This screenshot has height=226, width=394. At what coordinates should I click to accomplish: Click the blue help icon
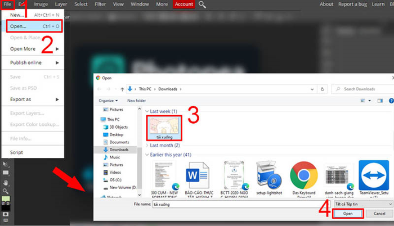[x=391, y=101]
